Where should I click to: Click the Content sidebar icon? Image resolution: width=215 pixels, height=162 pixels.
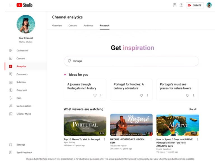11,58
